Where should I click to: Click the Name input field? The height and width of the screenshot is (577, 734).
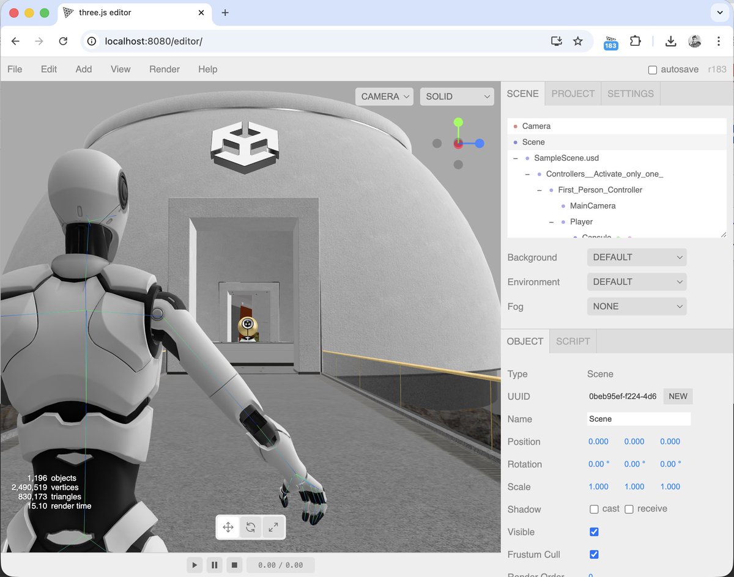[x=639, y=419]
